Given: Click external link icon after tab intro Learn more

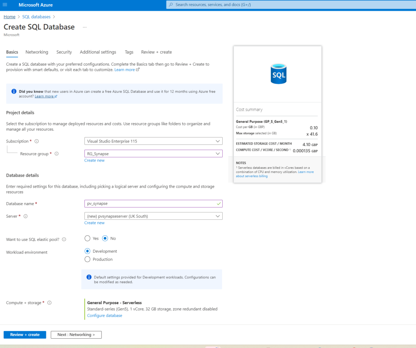Looking at the screenshot, I should (x=138, y=70).
